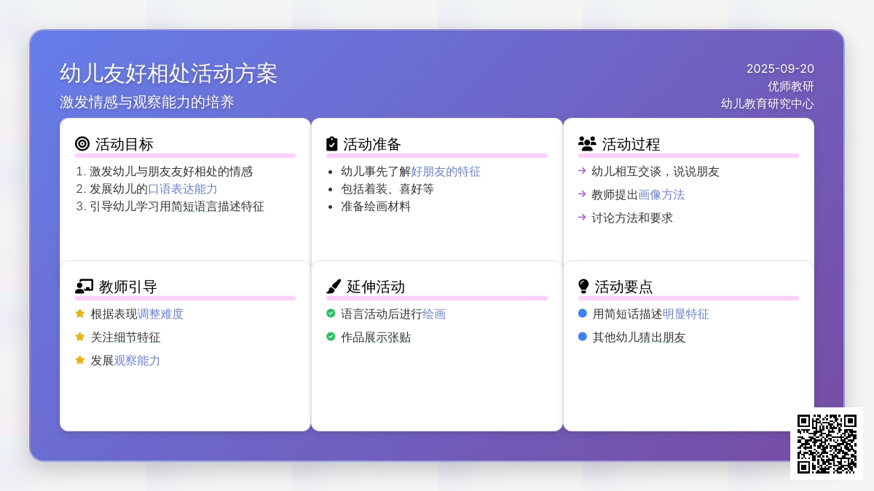The image size is (874, 491).
Task: Click the target icon beside 活动目标
Action: [x=82, y=144]
